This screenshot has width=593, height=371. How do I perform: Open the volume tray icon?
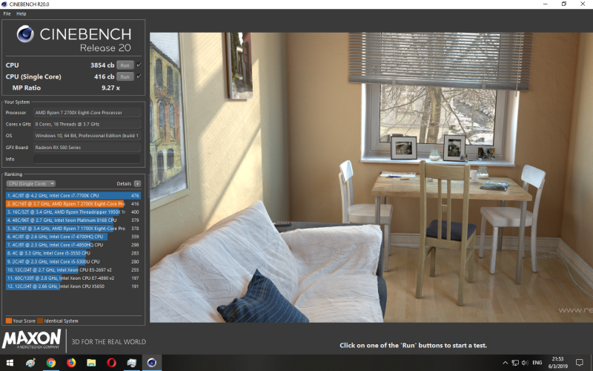[525, 363]
